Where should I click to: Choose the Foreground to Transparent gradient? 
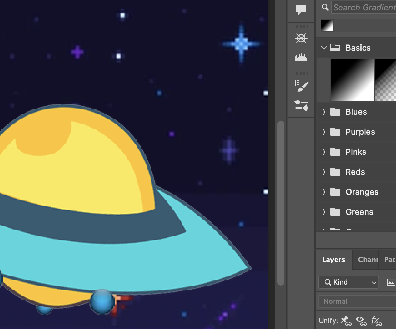386,80
